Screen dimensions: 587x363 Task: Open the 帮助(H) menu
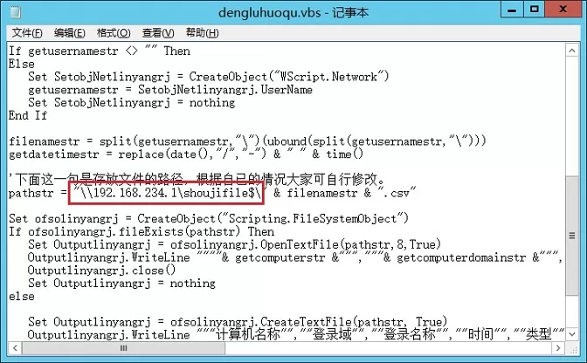(202, 33)
